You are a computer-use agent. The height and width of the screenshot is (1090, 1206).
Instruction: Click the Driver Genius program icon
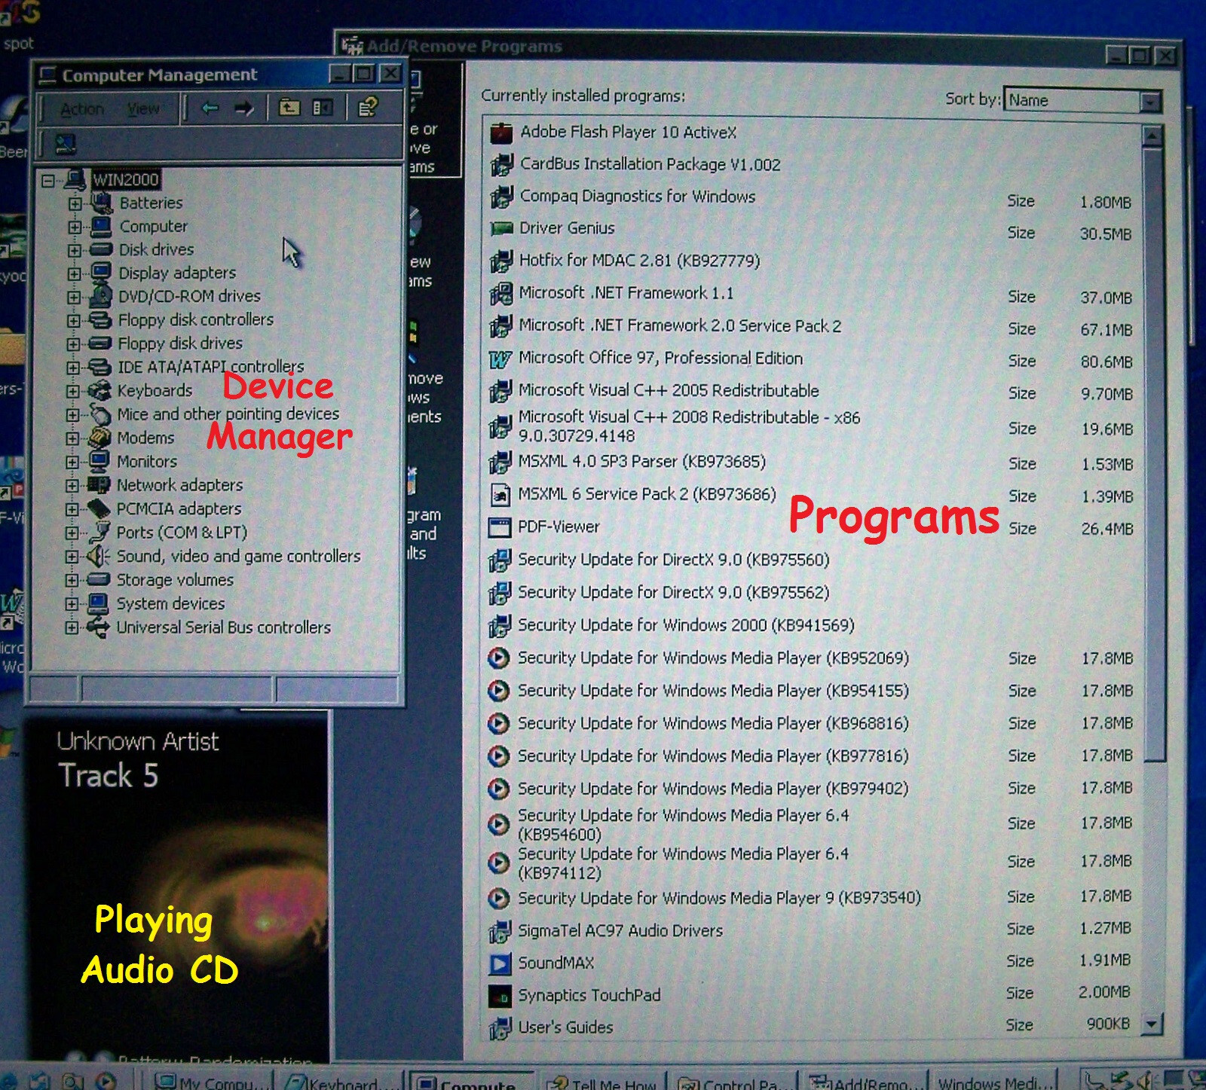(500, 228)
